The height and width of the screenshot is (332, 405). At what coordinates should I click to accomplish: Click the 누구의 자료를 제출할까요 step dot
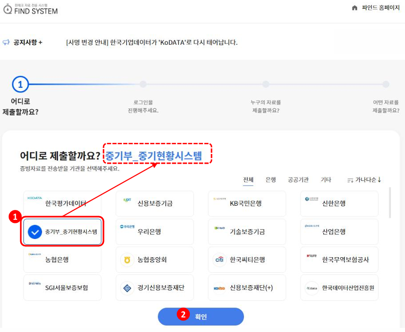tap(266, 84)
